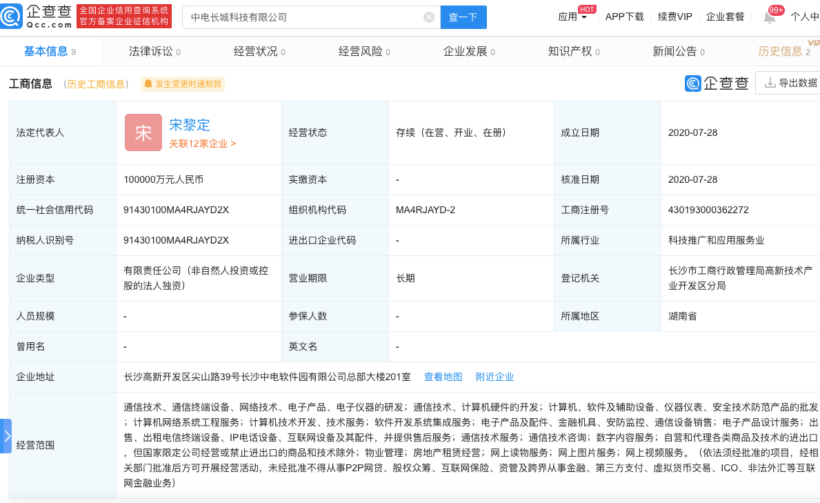
Task: Open the 历史信息 VIP tab
Action: point(781,50)
